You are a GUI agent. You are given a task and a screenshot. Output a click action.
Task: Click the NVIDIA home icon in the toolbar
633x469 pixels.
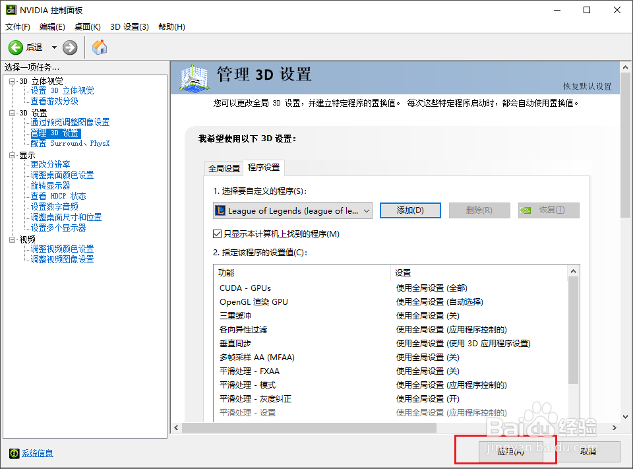pyautogui.click(x=101, y=47)
